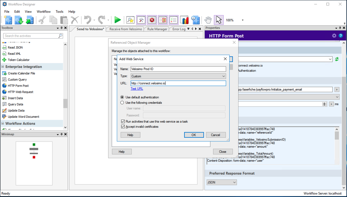347x197 pixels.
Task: Click OK in Add Web Service dialog
Action: (x=194, y=135)
